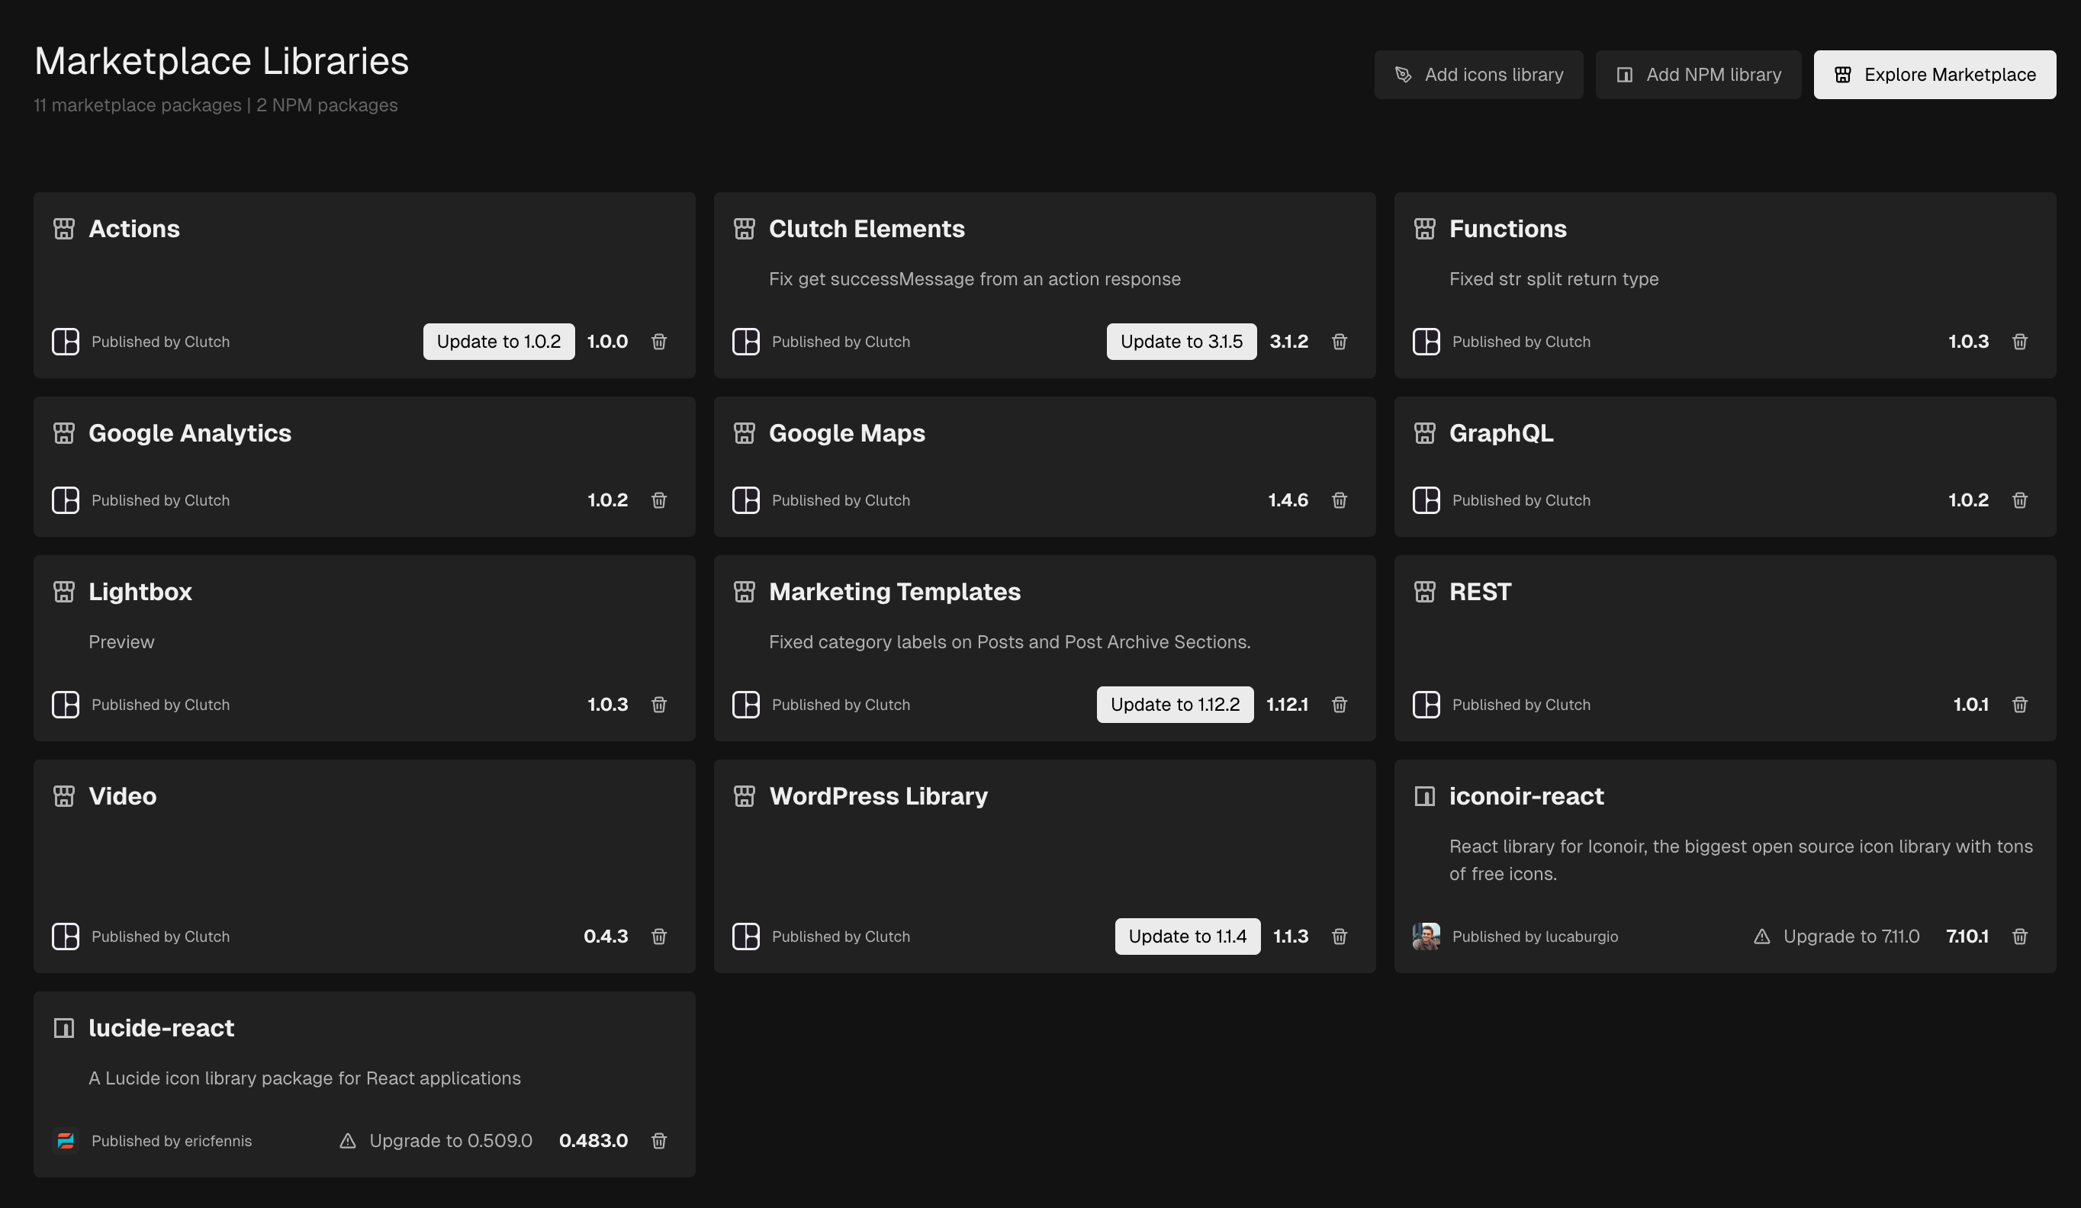This screenshot has height=1208, width=2081.
Task: Remove the Clutch Elements package via trash icon
Action: click(x=1339, y=342)
